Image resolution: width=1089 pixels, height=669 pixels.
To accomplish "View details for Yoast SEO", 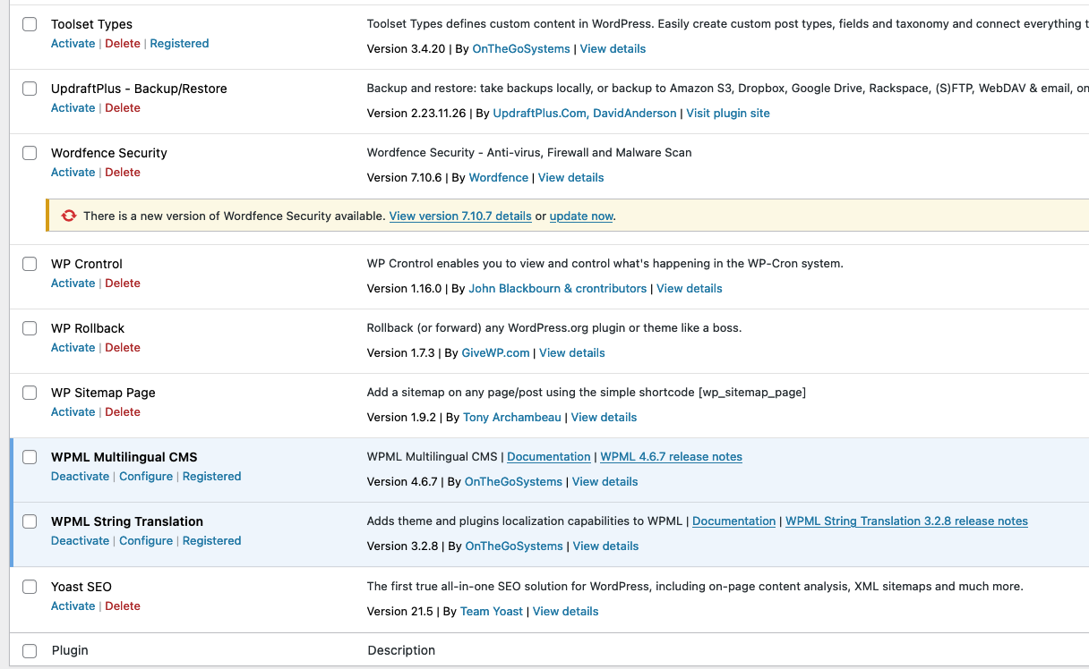I will click(566, 611).
